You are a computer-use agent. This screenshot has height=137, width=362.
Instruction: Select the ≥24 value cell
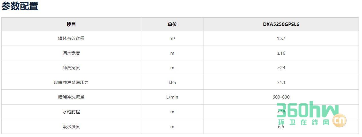pos(281,68)
